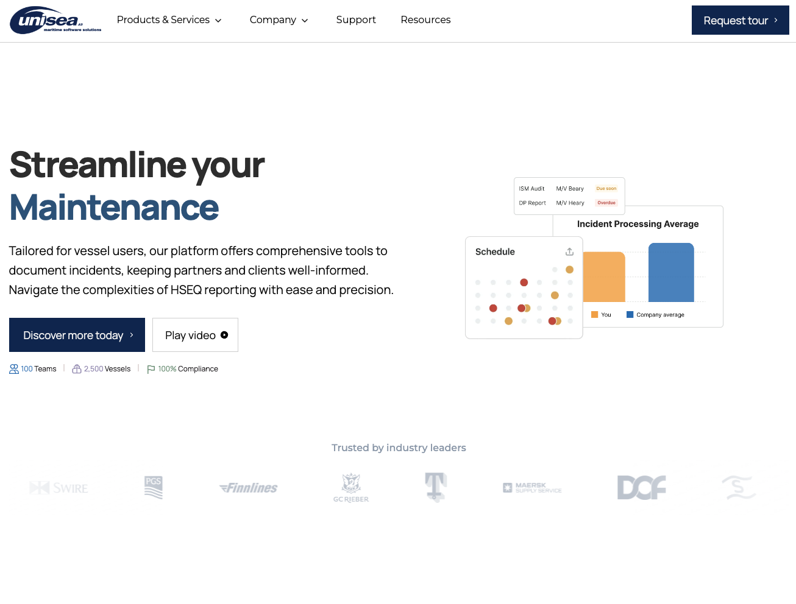Click the GC Rieber logo

tap(351, 487)
